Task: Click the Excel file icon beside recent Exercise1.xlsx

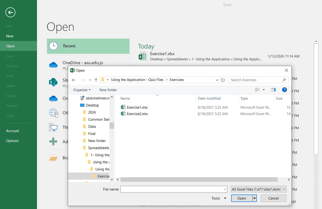Action: [x=142, y=56]
